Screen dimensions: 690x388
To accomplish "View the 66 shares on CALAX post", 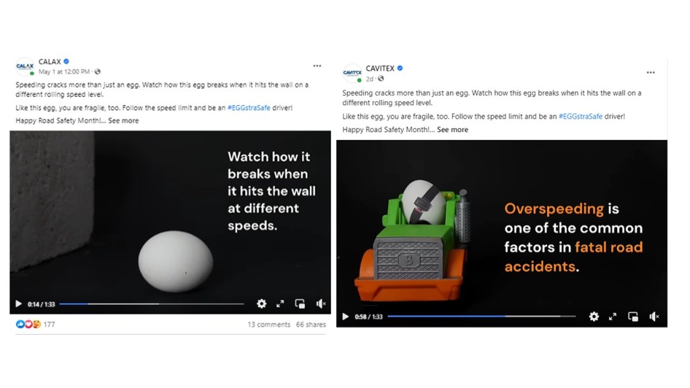I will pyautogui.click(x=311, y=325).
